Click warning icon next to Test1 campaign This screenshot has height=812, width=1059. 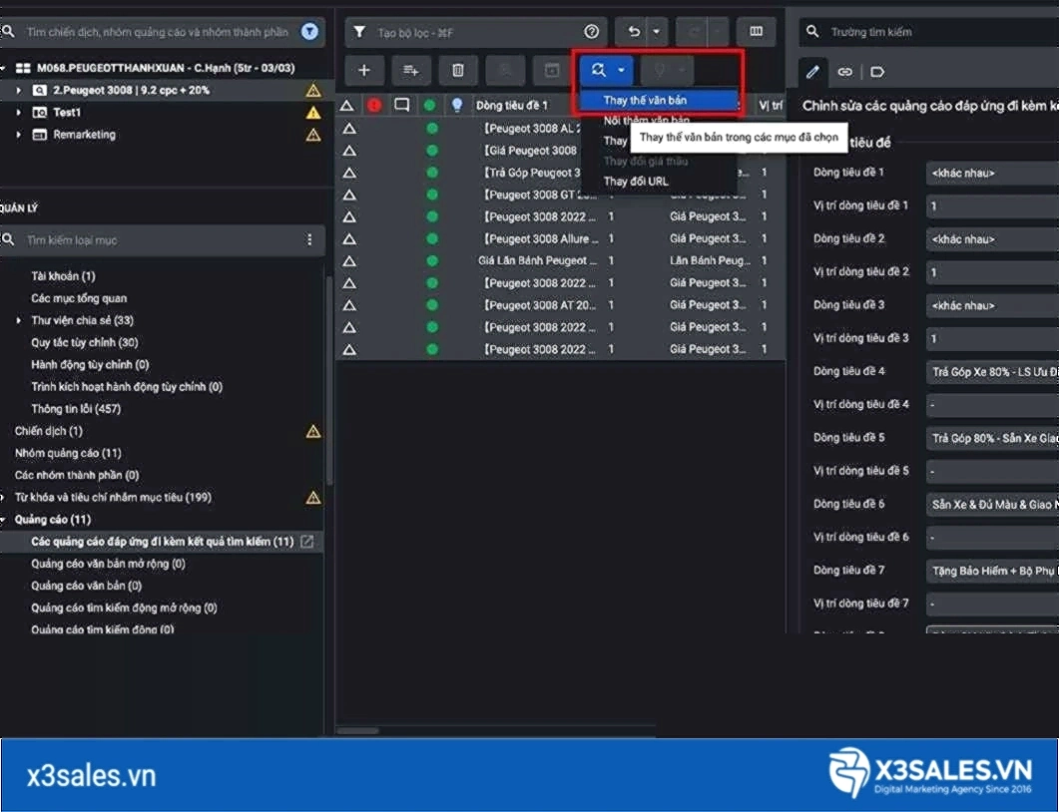pyautogui.click(x=312, y=113)
